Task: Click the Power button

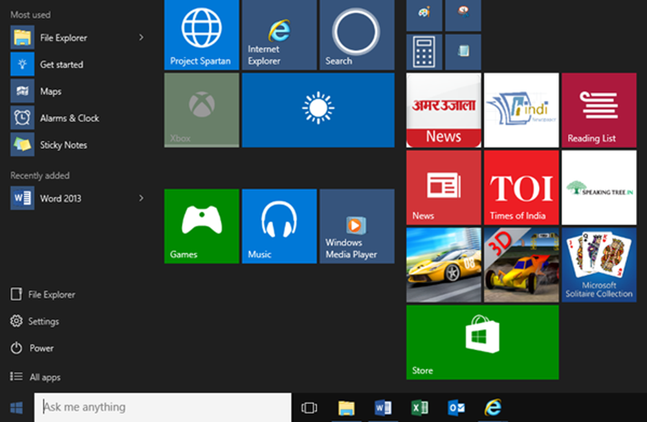Action: [41, 348]
